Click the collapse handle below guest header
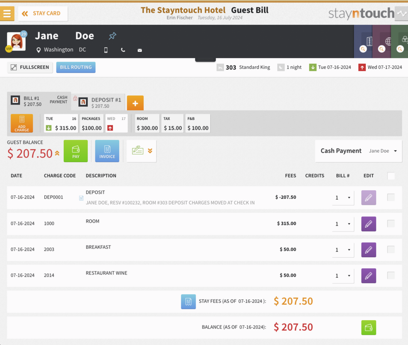The height and width of the screenshot is (345, 408). pos(205,60)
